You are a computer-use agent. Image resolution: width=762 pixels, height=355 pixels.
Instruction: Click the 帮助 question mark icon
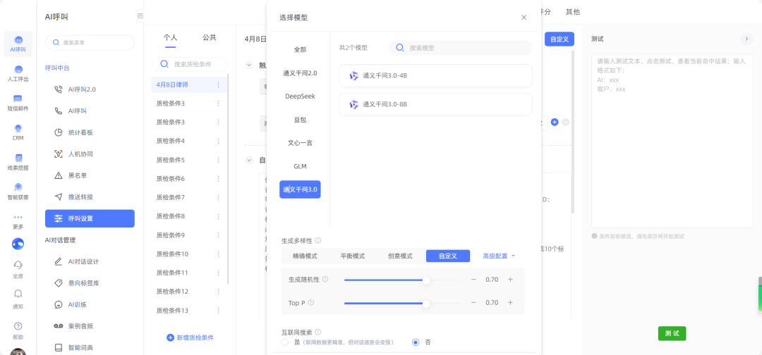18,327
